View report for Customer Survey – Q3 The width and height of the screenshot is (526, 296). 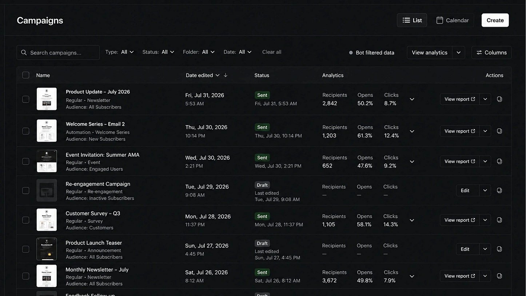tap(459, 220)
